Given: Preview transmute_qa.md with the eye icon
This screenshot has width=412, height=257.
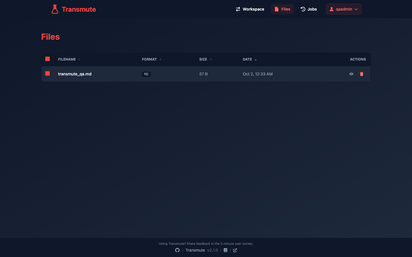Looking at the screenshot, I should tap(351, 74).
